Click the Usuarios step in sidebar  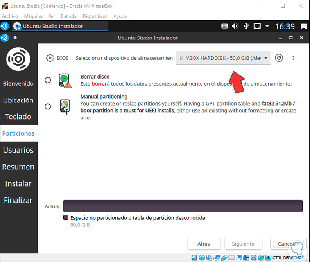coord(18,150)
